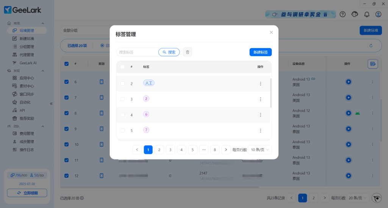Click the start play icon for row 6
The width and height of the screenshot is (388, 208).
coord(348,81)
